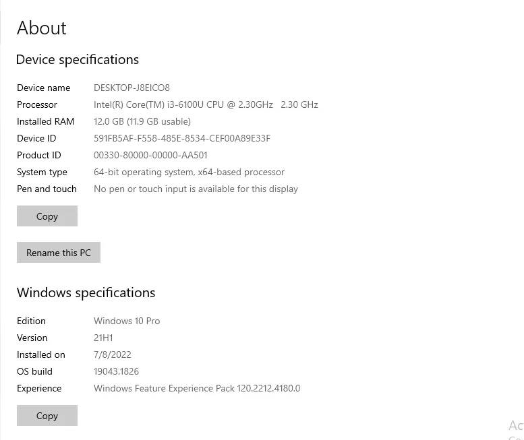Click the System type row label
The image size is (524, 440).
(42, 172)
